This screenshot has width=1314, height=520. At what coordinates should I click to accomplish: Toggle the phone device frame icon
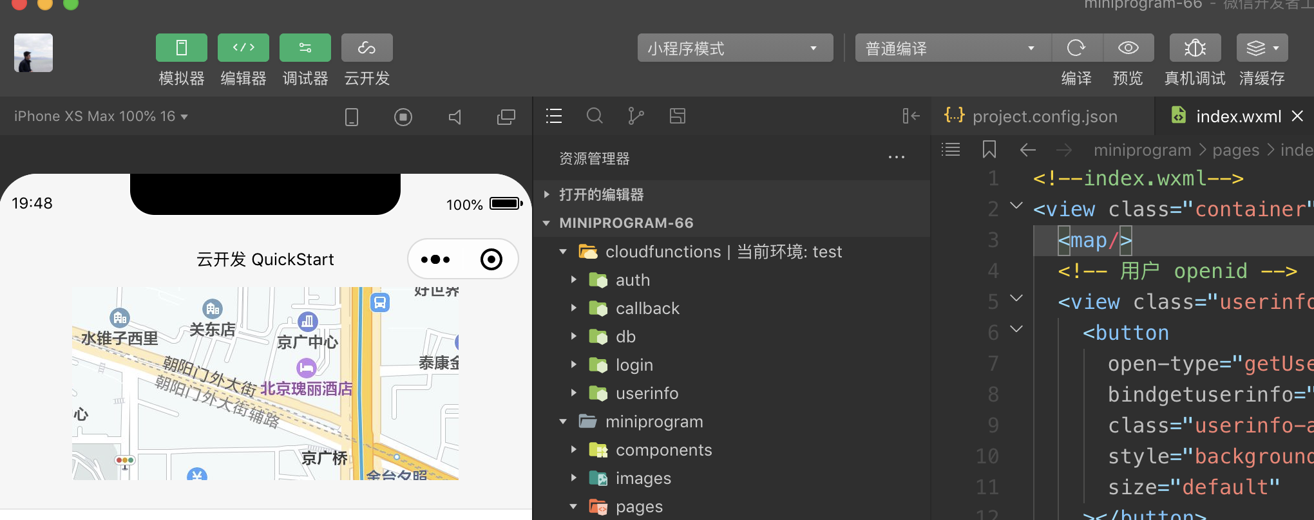pos(352,116)
